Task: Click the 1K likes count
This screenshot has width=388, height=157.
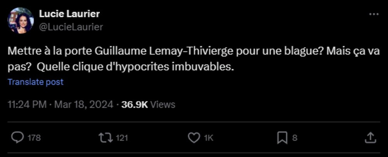Action: click(208, 138)
